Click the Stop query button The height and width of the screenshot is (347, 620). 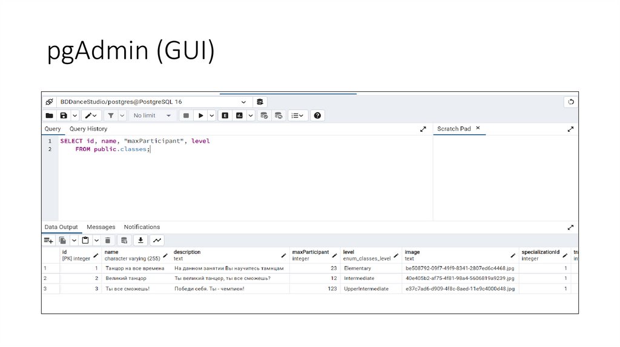click(186, 115)
